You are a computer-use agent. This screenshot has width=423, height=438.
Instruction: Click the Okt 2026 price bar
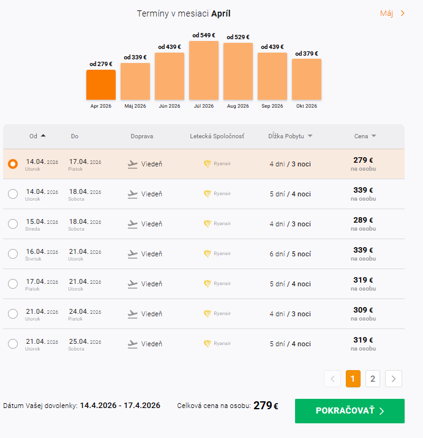[307, 79]
